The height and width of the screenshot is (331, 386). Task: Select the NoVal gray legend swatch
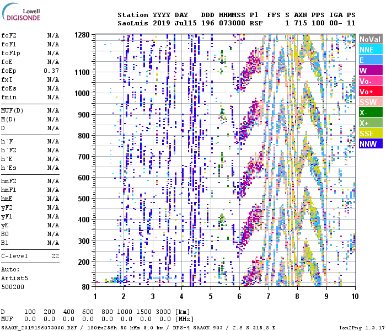(371, 39)
